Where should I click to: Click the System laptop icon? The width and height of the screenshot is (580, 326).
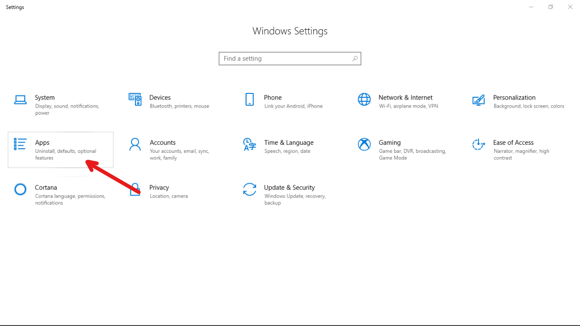pos(20,100)
